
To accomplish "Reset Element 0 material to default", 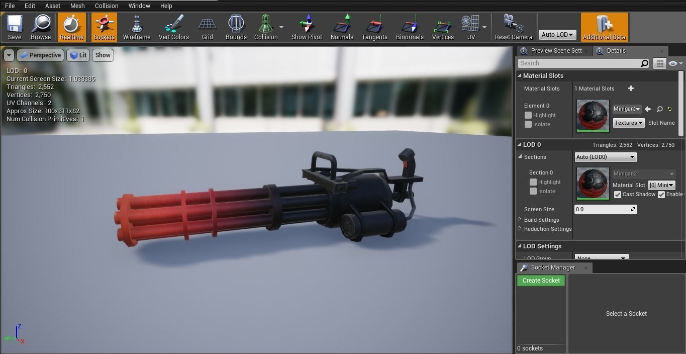I will click(x=670, y=109).
